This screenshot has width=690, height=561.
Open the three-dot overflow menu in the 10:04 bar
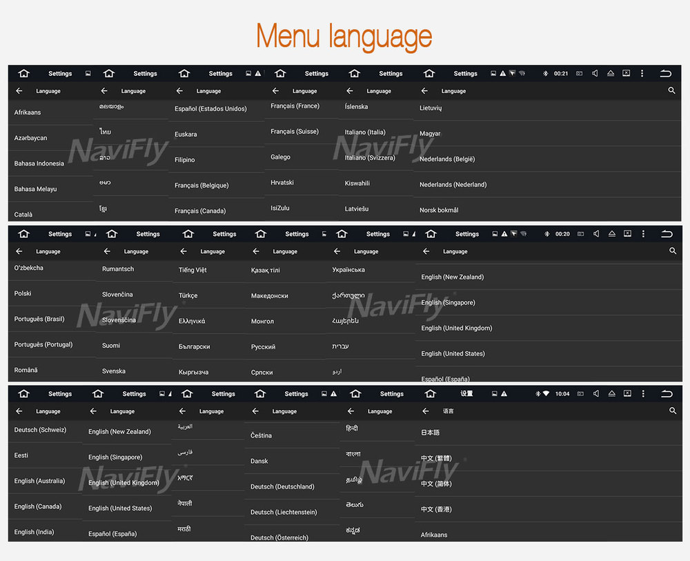642,394
